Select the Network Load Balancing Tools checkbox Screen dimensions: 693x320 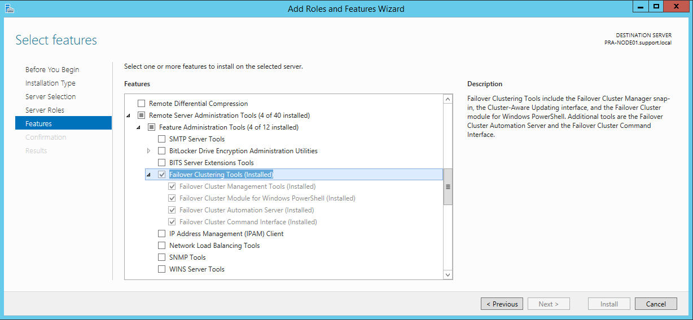162,246
